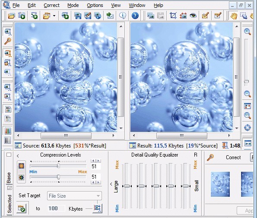Click the lower compression level slider
This screenshot has width=257, height=218.
click(58, 177)
